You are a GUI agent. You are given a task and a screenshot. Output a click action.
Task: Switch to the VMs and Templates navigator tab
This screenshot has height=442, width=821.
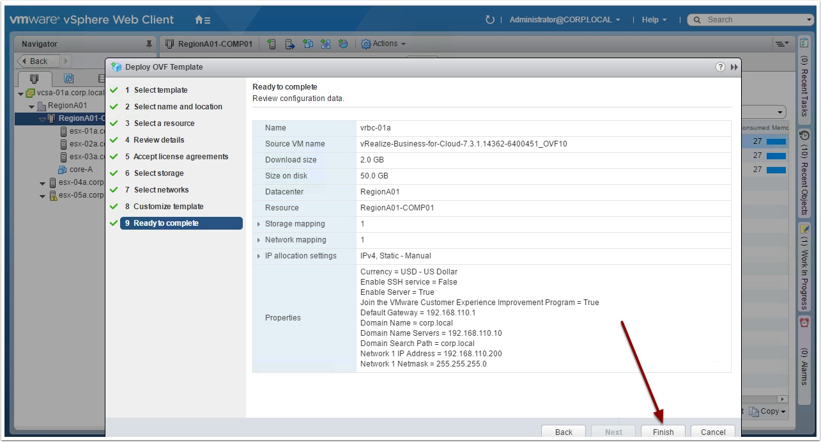pyautogui.click(x=69, y=79)
